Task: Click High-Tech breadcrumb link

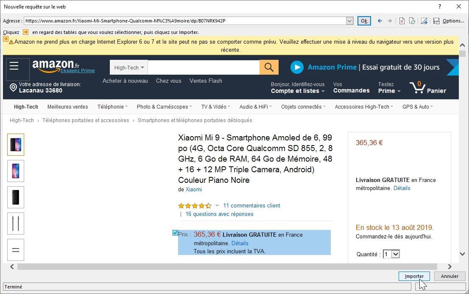Action: click(x=22, y=120)
